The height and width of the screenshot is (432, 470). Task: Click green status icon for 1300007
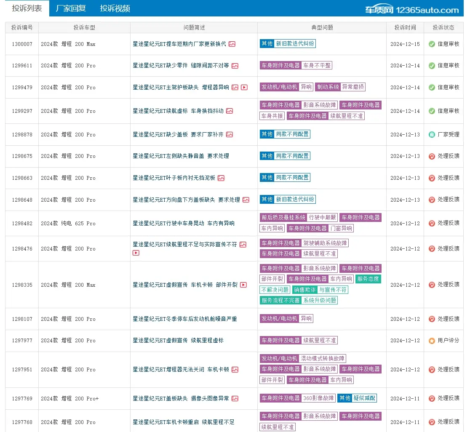pyautogui.click(x=432, y=44)
